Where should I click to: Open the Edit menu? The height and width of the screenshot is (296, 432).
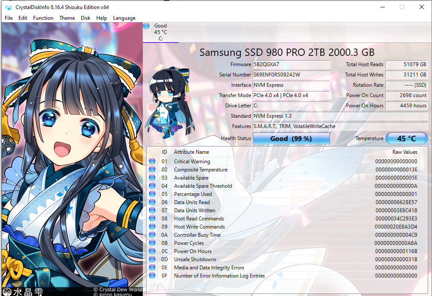point(23,18)
